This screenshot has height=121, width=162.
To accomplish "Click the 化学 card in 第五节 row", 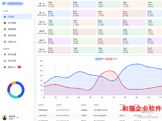I will 110,41.
